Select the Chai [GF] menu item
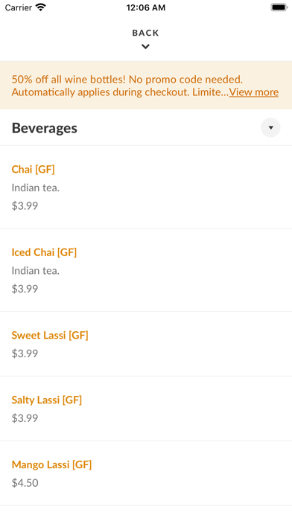Viewport: 292px width, 518px height. (x=146, y=187)
